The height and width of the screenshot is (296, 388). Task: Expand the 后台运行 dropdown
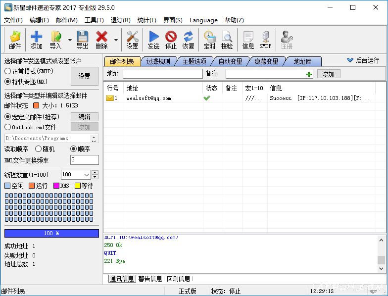pyautogui.click(x=350, y=60)
